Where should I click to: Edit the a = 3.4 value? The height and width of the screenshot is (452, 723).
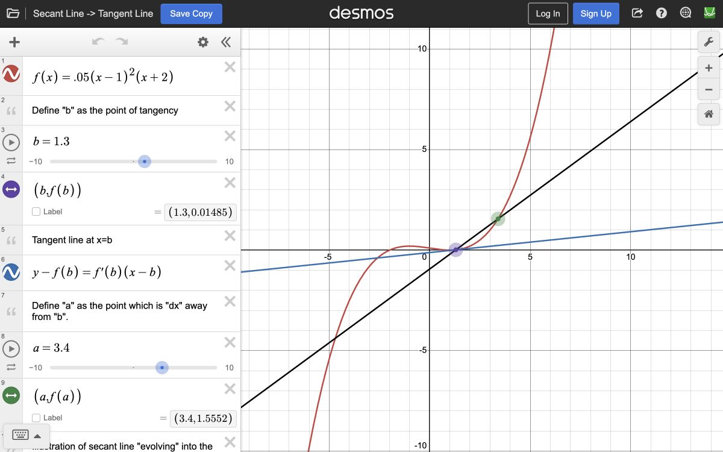pos(51,348)
